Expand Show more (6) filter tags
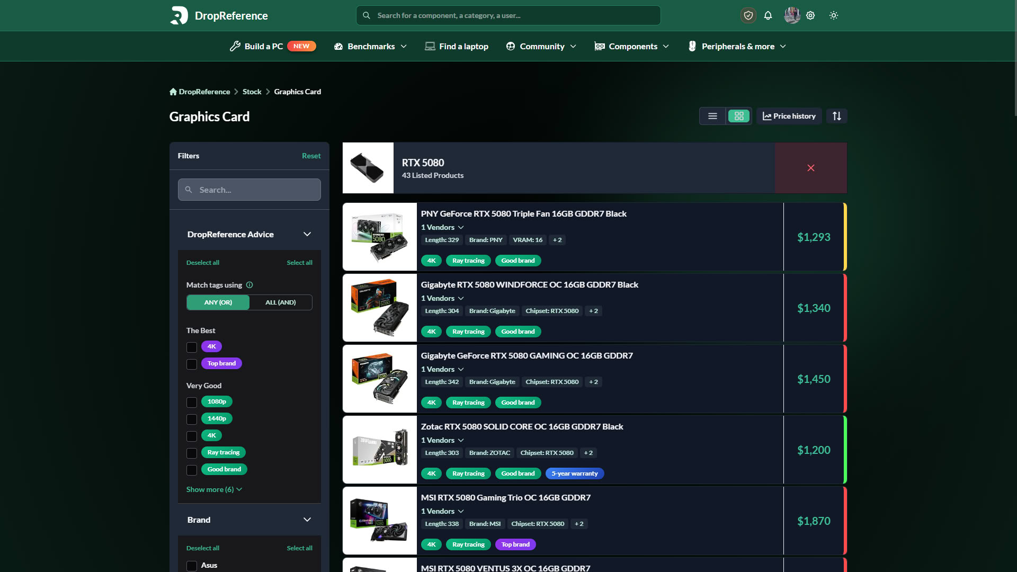 click(x=214, y=489)
